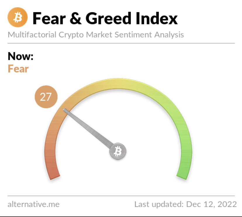Click the orange Bitcoin logo icon
The image size is (242, 217).
18,17
